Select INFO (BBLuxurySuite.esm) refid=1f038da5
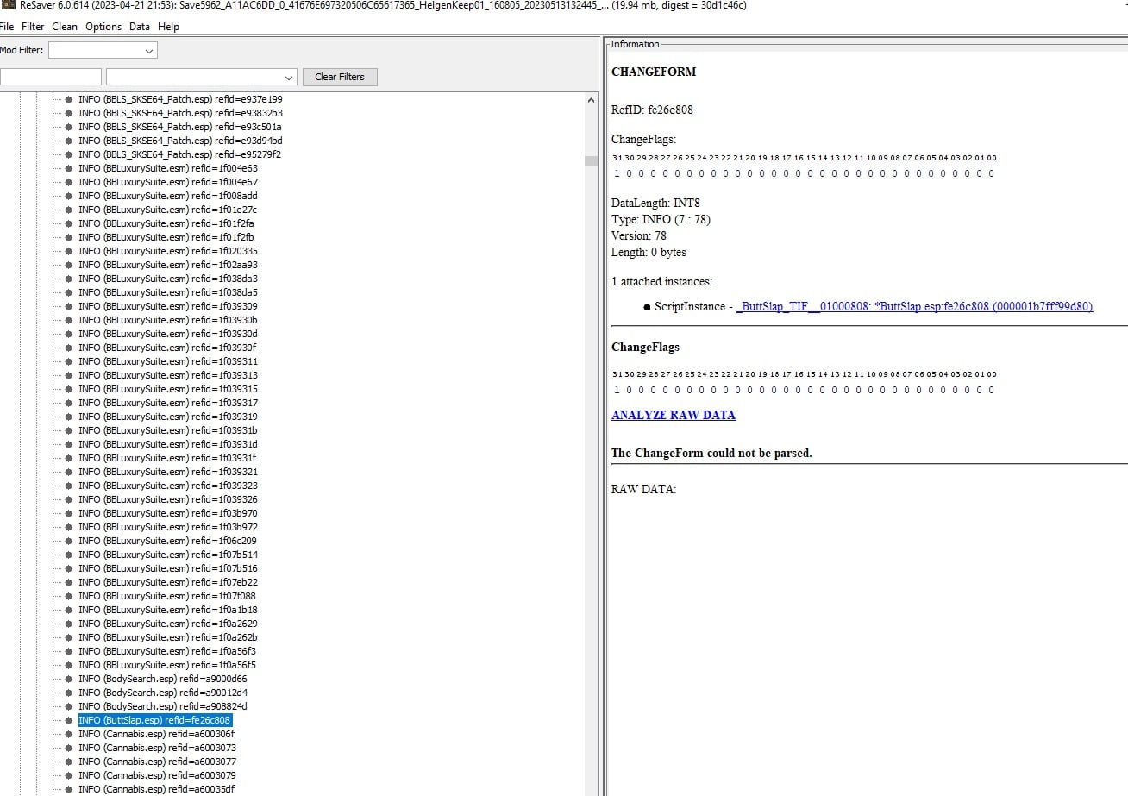 pos(168,292)
